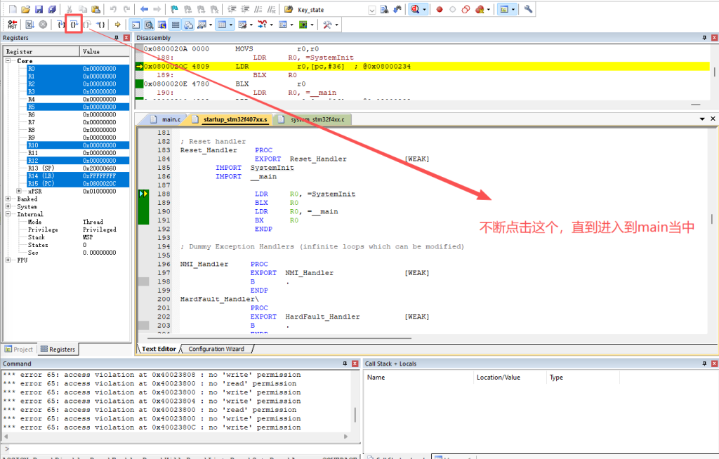The width and height of the screenshot is (719, 459).
Task: Switch to the Project panel tab
Action: click(x=18, y=349)
